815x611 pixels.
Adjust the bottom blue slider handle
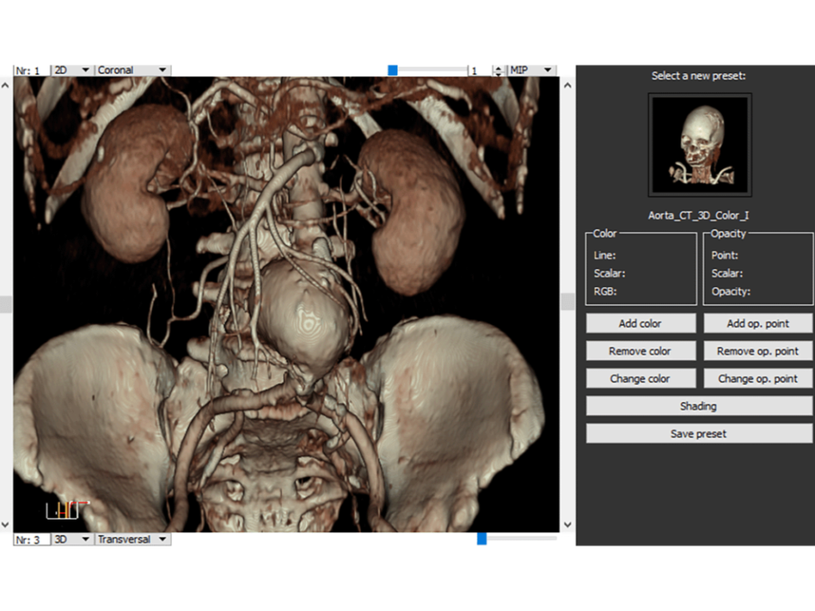point(482,539)
